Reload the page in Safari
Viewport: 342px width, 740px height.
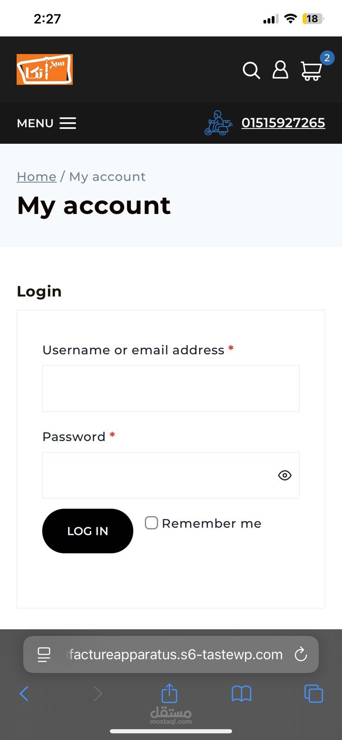[x=301, y=654]
